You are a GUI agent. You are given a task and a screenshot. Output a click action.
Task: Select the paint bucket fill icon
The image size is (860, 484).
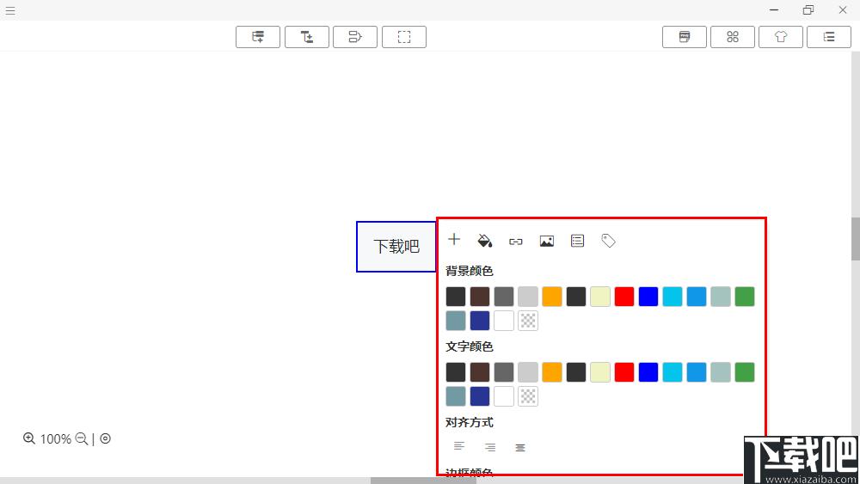pyautogui.click(x=485, y=241)
